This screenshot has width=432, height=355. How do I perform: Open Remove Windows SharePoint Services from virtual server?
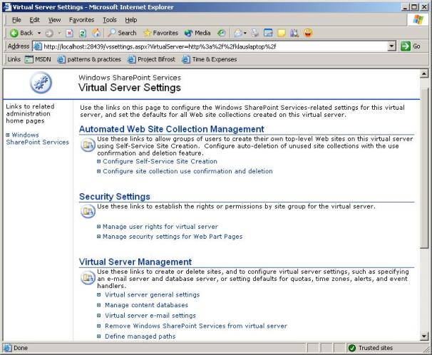click(x=196, y=326)
